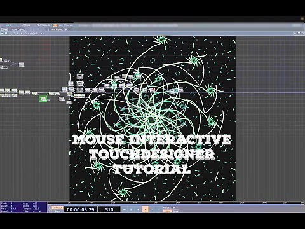This screenshot has height=229, width=305.
Task: Select the second New Layout tab
Action: coord(57,29)
